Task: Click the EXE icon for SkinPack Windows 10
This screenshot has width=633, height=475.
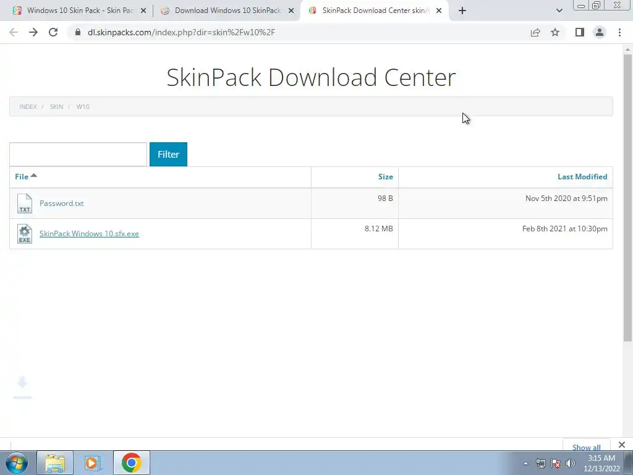Action: pyautogui.click(x=25, y=234)
